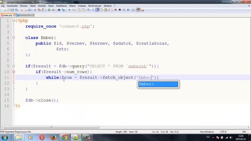Open the Ablakok menu
Viewport: 251px width, 141px height.
(107, 6)
